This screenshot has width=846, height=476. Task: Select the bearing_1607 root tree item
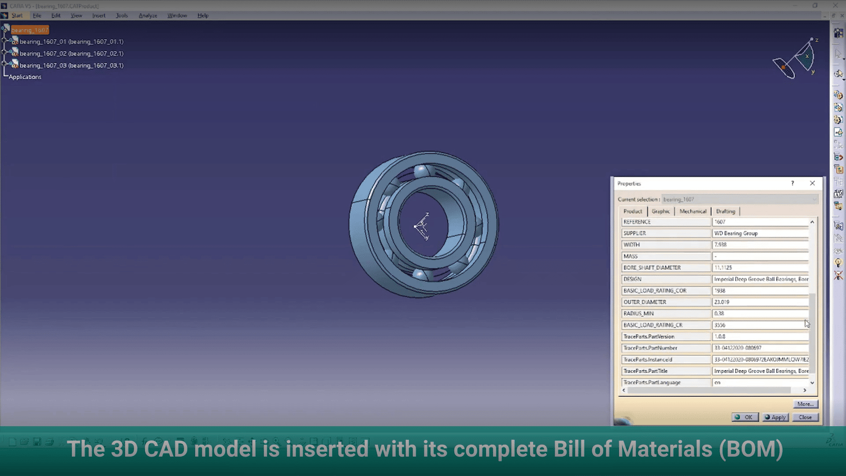click(x=30, y=30)
